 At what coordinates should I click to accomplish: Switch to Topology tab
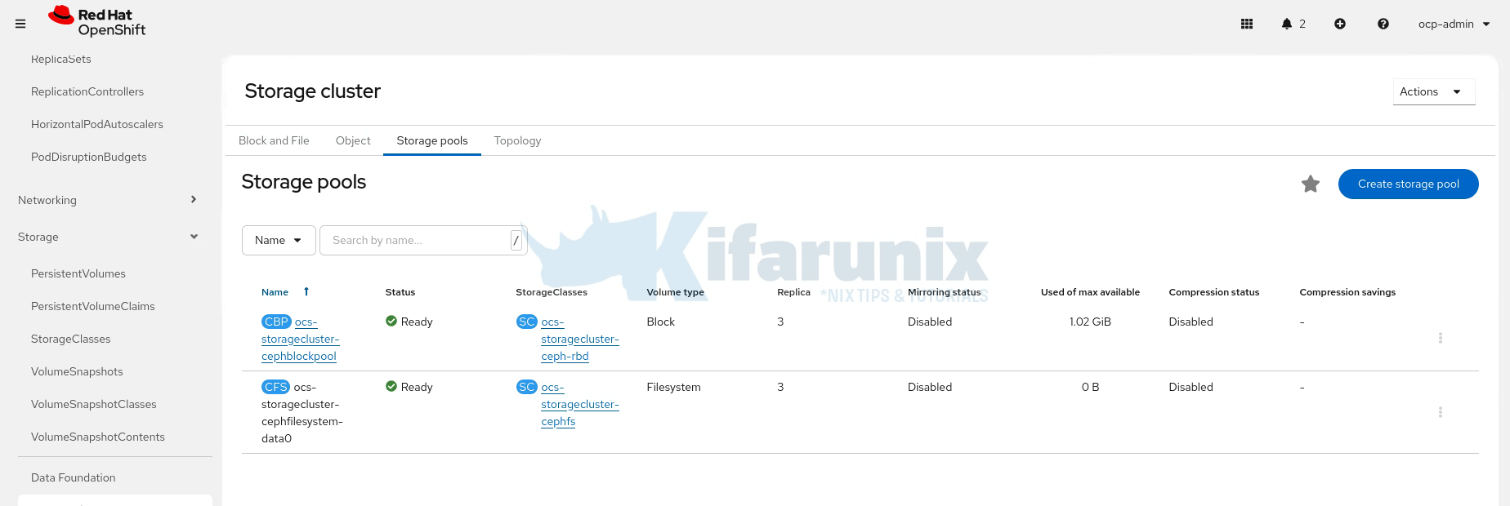pos(517,140)
